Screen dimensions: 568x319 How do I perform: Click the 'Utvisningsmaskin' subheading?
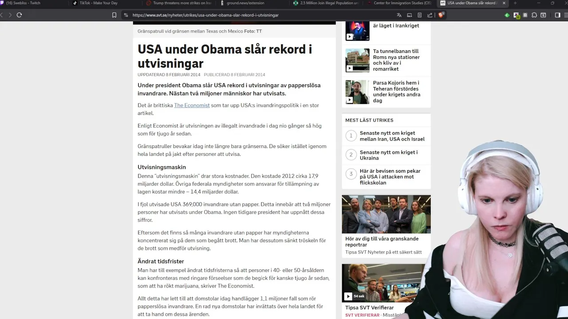pyautogui.click(x=162, y=167)
